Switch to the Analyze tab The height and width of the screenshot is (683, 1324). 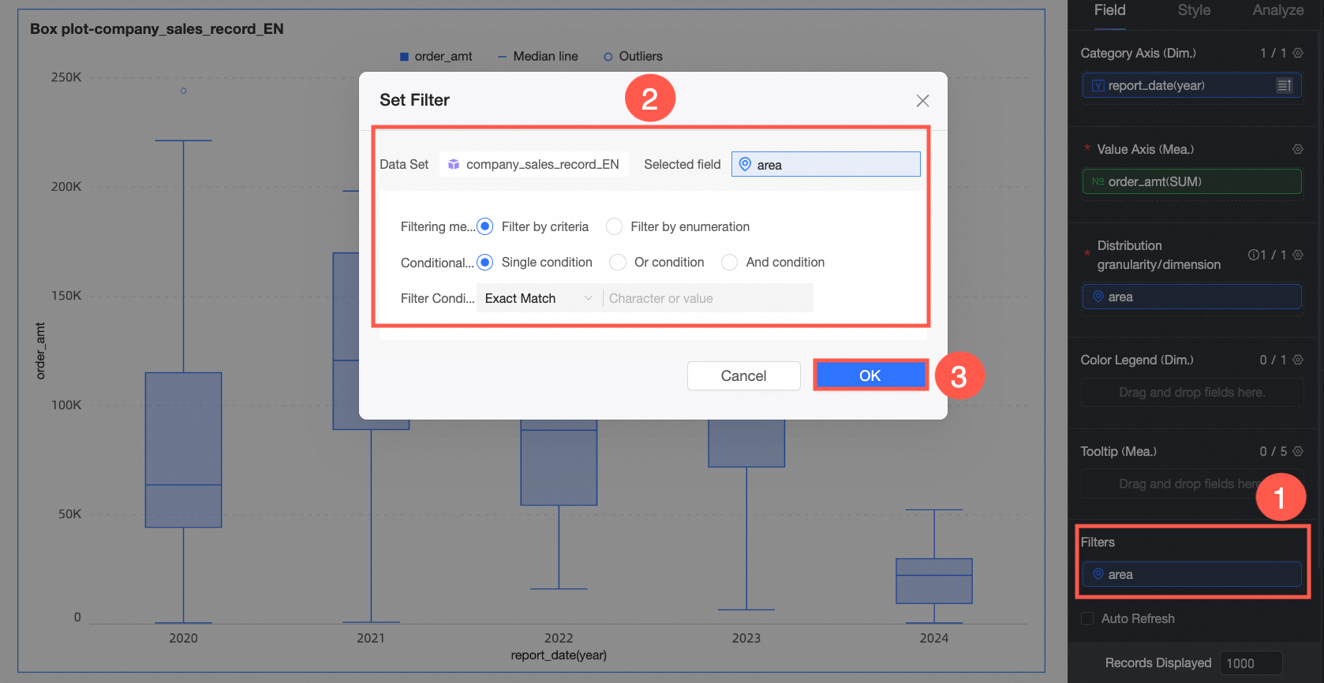click(1277, 10)
